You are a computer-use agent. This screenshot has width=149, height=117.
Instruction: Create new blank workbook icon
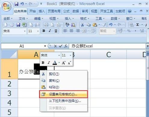pyautogui.click(x=6, y=25)
